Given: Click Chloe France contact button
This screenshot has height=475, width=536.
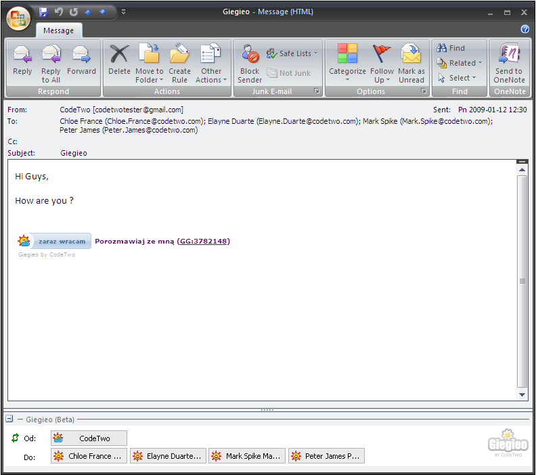Looking at the screenshot, I should [x=89, y=456].
